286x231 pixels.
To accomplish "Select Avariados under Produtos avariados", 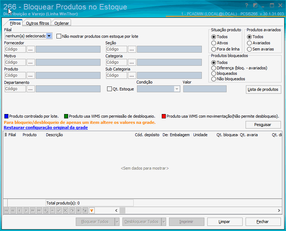I will click(x=249, y=43).
